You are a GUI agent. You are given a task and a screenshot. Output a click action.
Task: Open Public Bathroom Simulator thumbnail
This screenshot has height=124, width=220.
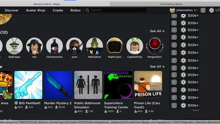click(88, 85)
